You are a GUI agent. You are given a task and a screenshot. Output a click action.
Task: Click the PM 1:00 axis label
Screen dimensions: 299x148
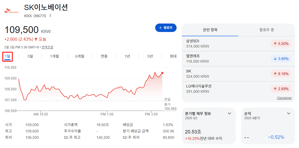(x=107, y=114)
